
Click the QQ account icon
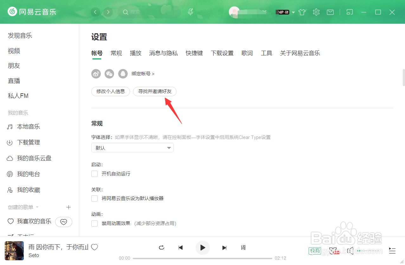point(123,74)
